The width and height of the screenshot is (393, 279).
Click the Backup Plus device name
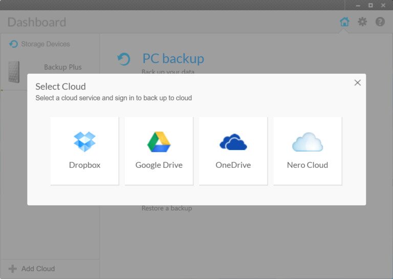[62, 67]
